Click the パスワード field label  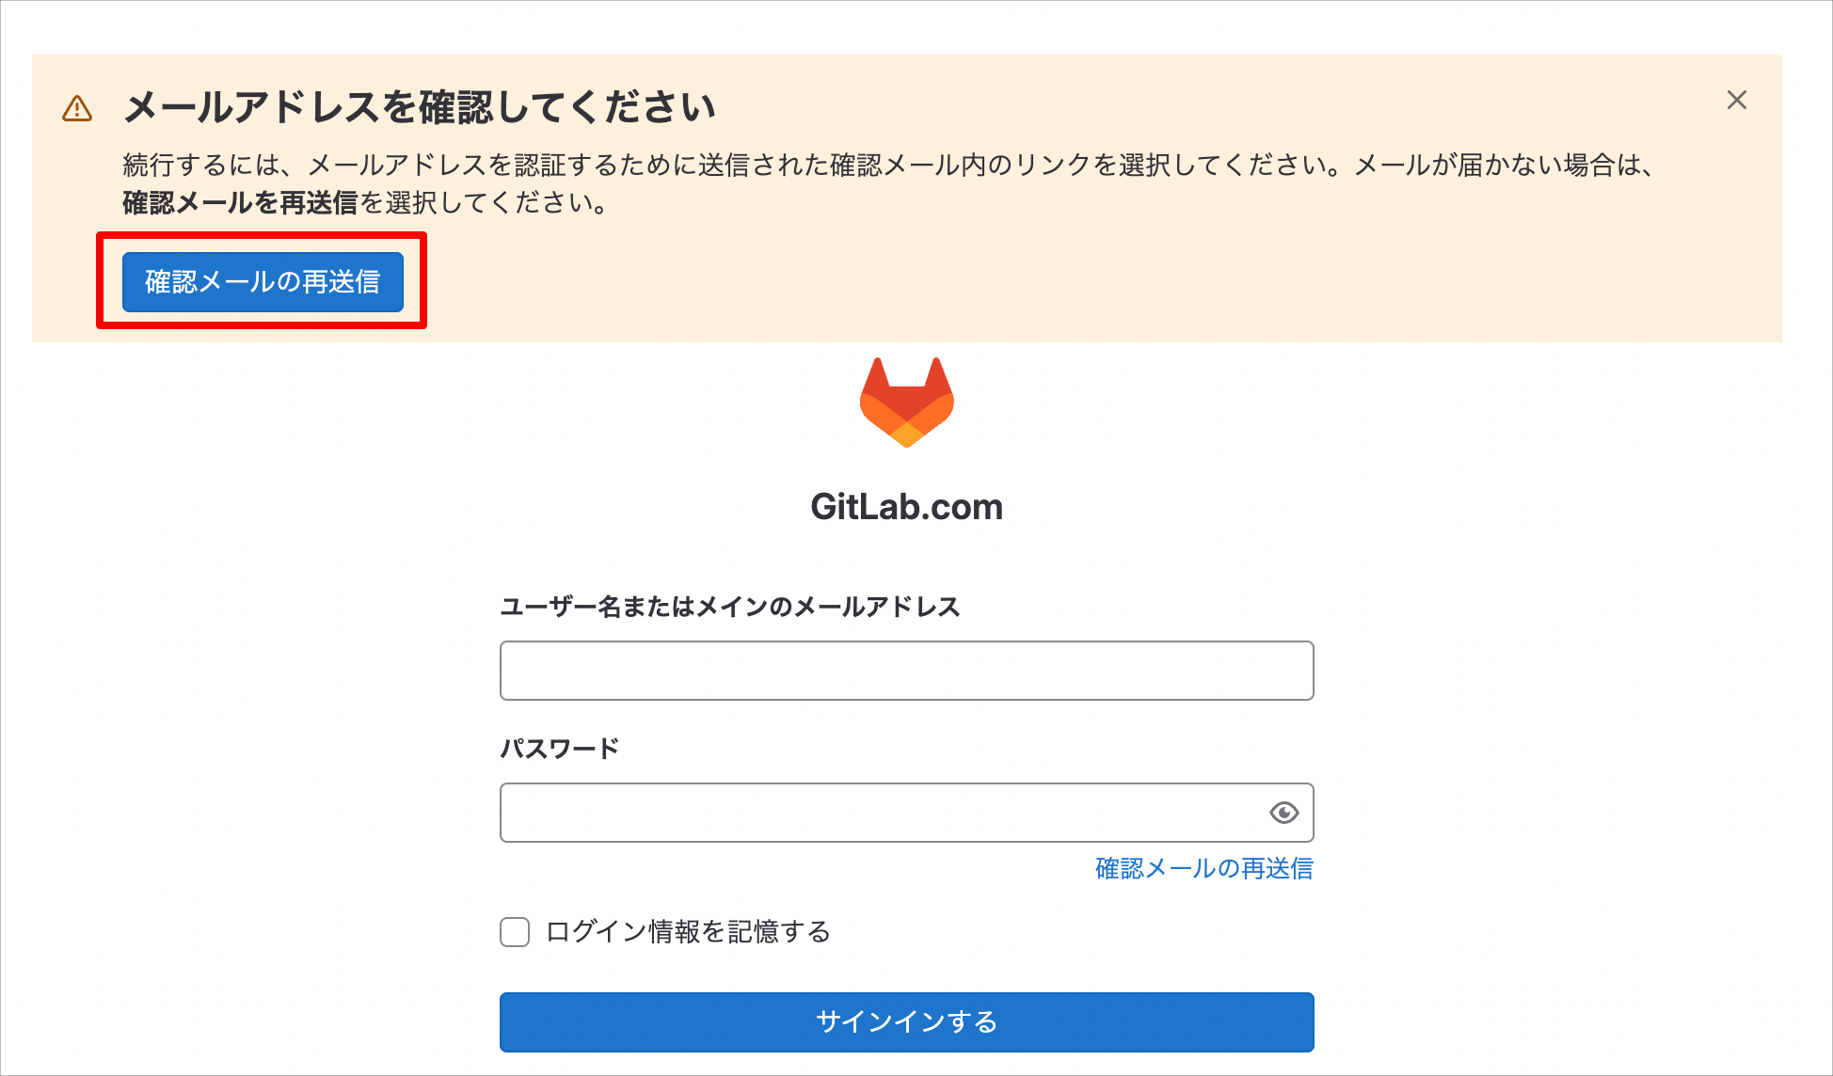(x=560, y=749)
